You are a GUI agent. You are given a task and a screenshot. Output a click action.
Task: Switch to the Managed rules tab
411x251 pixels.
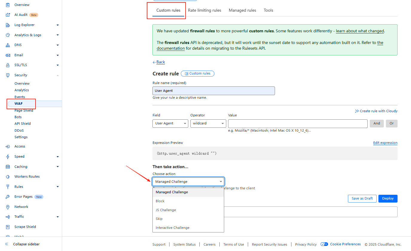(x=242, y=10)
